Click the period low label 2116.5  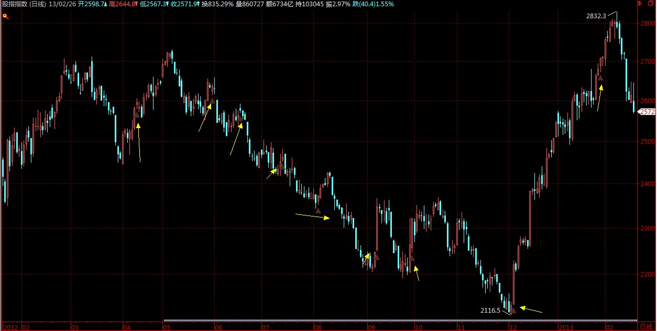click(490, 311)
